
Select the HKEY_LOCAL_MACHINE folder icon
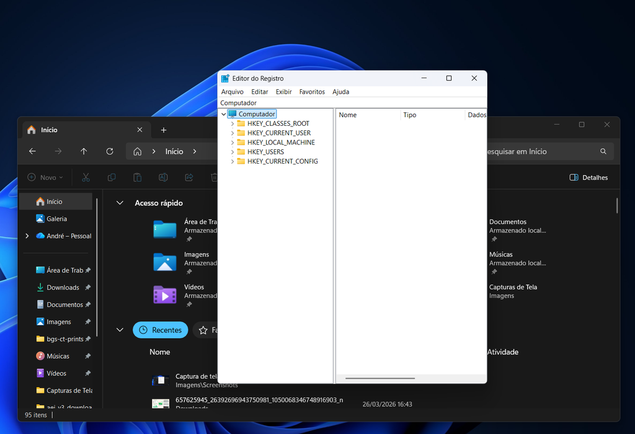pos(241,143)
